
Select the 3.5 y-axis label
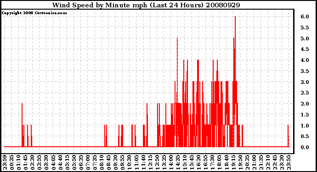tap(305, 71)
